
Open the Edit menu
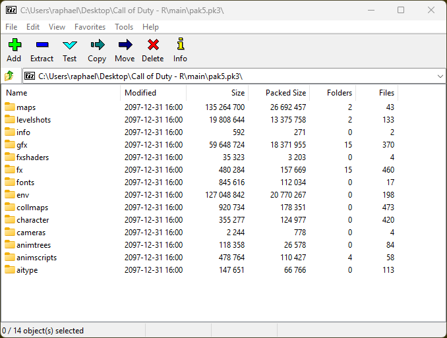(x=33, y=27)
